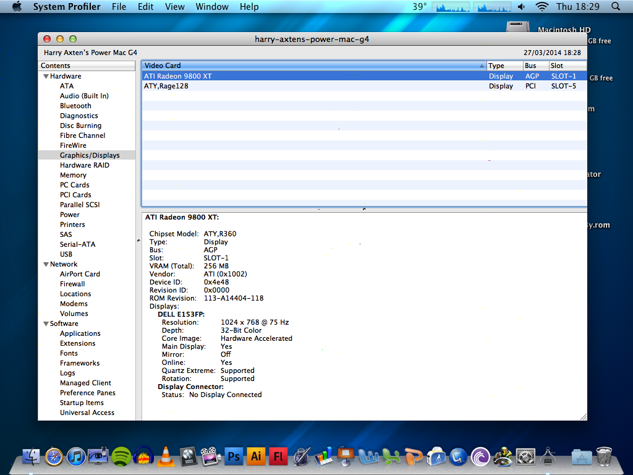Open Pages ink pen dock icon
This screenshot has width=633, height=475.
click(301, 457)
